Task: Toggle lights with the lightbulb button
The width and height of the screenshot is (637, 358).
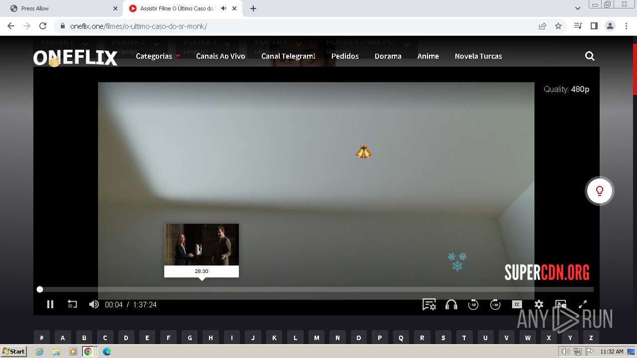Action: pyautogui.click(x=600, y=191)
